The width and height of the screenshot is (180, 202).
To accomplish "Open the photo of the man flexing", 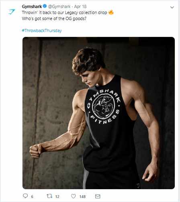I will [x=98, y=113].
